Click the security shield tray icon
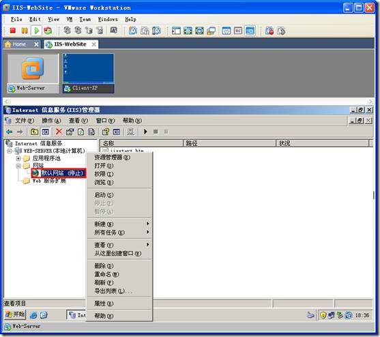This screenshot has width=380, height=337. [x=323, y=315]
